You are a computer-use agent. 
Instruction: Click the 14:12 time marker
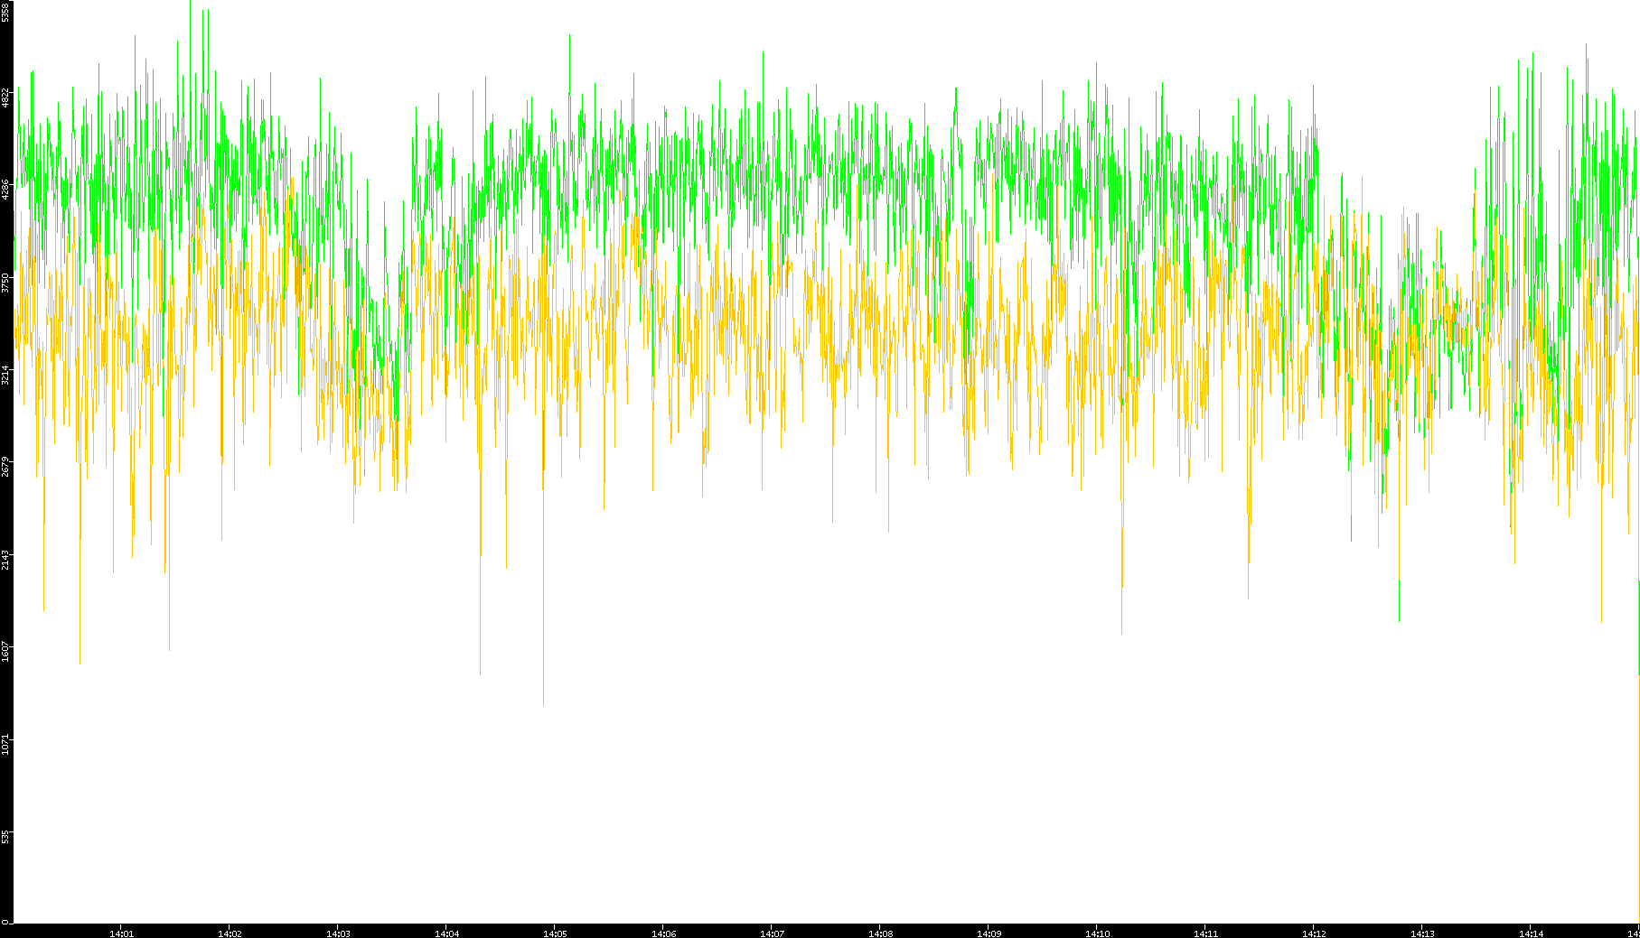coord(1314,933)
